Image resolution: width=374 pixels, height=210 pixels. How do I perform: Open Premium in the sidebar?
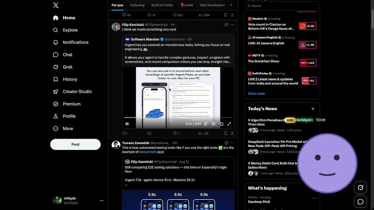67,104
